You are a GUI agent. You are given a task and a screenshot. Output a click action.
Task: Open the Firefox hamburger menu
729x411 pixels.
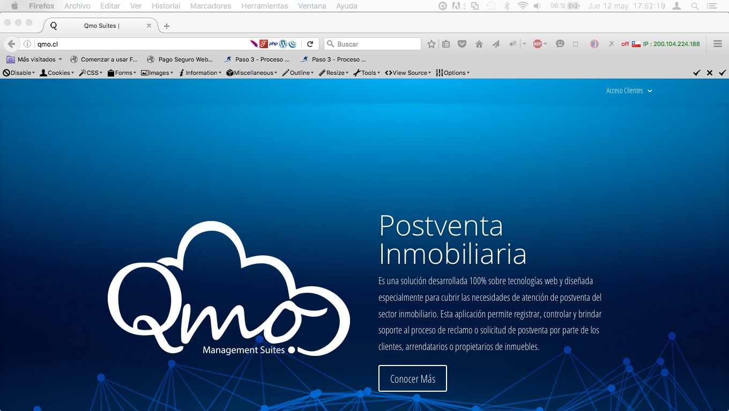(718, 44)
